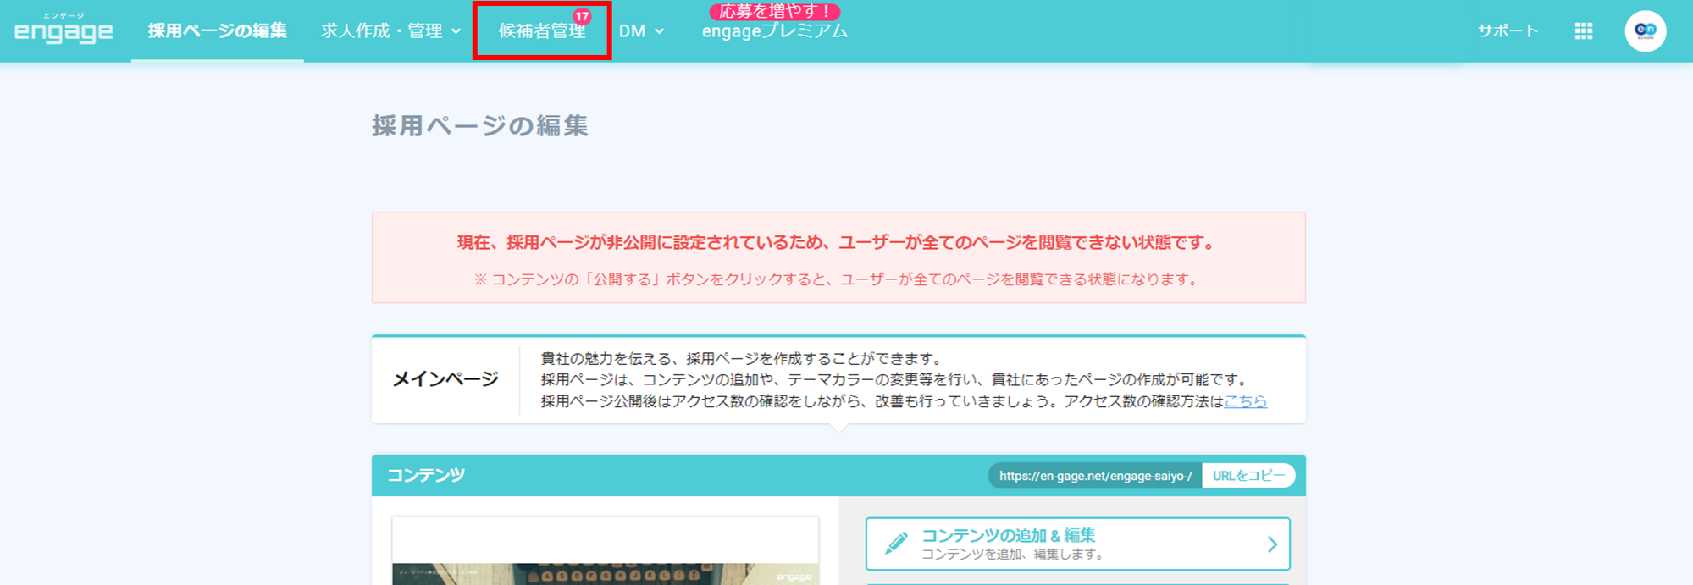Open the 採用ページの編集 tab
Viewport: 1693px width, 585px height.
(218, 30)
